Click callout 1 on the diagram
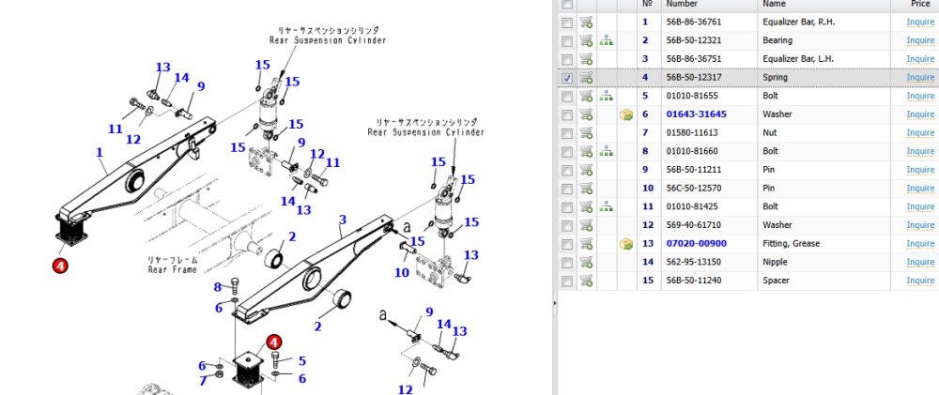939x395 pixels. [x=100, y=153]
